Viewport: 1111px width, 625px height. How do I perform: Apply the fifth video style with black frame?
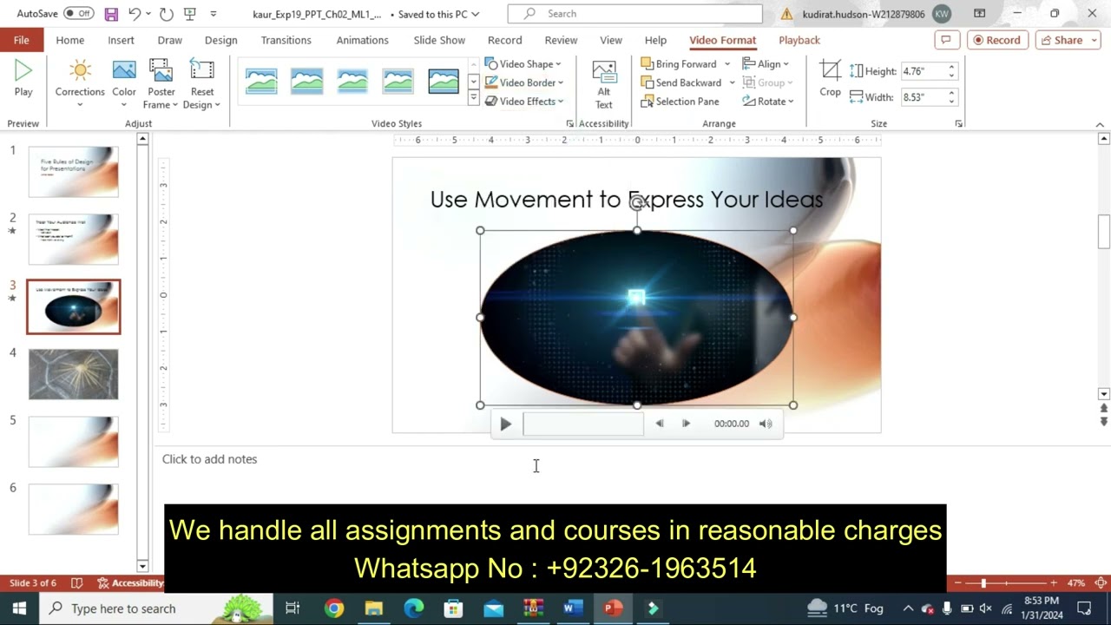(x=444, y=81)
